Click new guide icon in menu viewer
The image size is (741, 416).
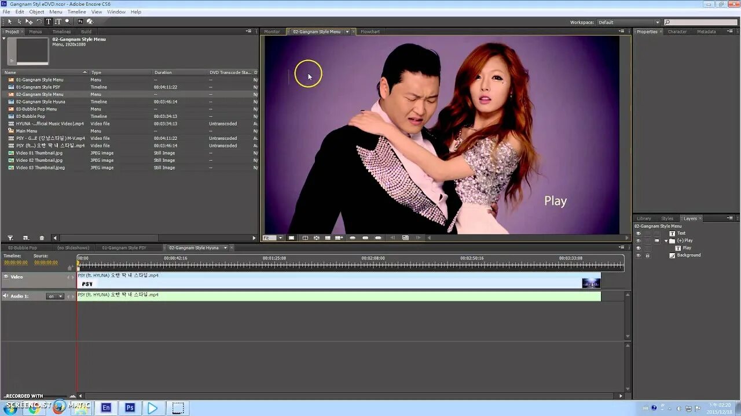pos(339,238)
